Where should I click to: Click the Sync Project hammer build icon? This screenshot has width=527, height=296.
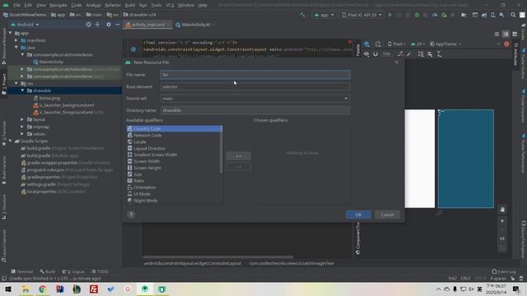302,15
